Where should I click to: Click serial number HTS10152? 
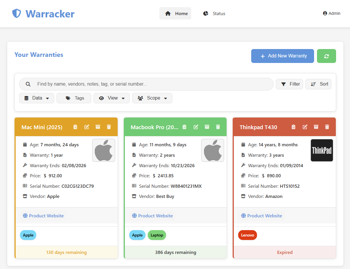[x=290, y=186]
